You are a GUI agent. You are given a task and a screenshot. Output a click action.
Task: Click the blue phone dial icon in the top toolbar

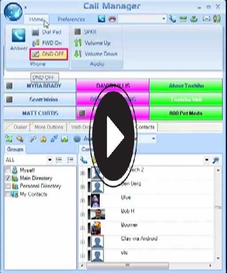tap(102, 19)
